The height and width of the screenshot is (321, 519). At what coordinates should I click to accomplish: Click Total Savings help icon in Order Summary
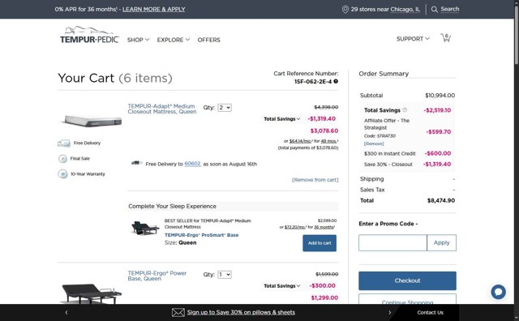[x=405, y=110]
